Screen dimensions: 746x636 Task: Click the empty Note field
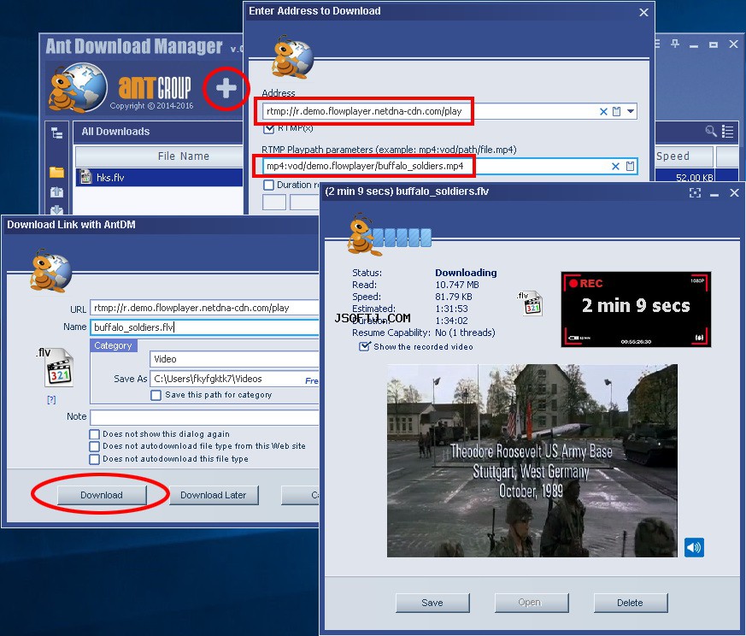(204, 417)
